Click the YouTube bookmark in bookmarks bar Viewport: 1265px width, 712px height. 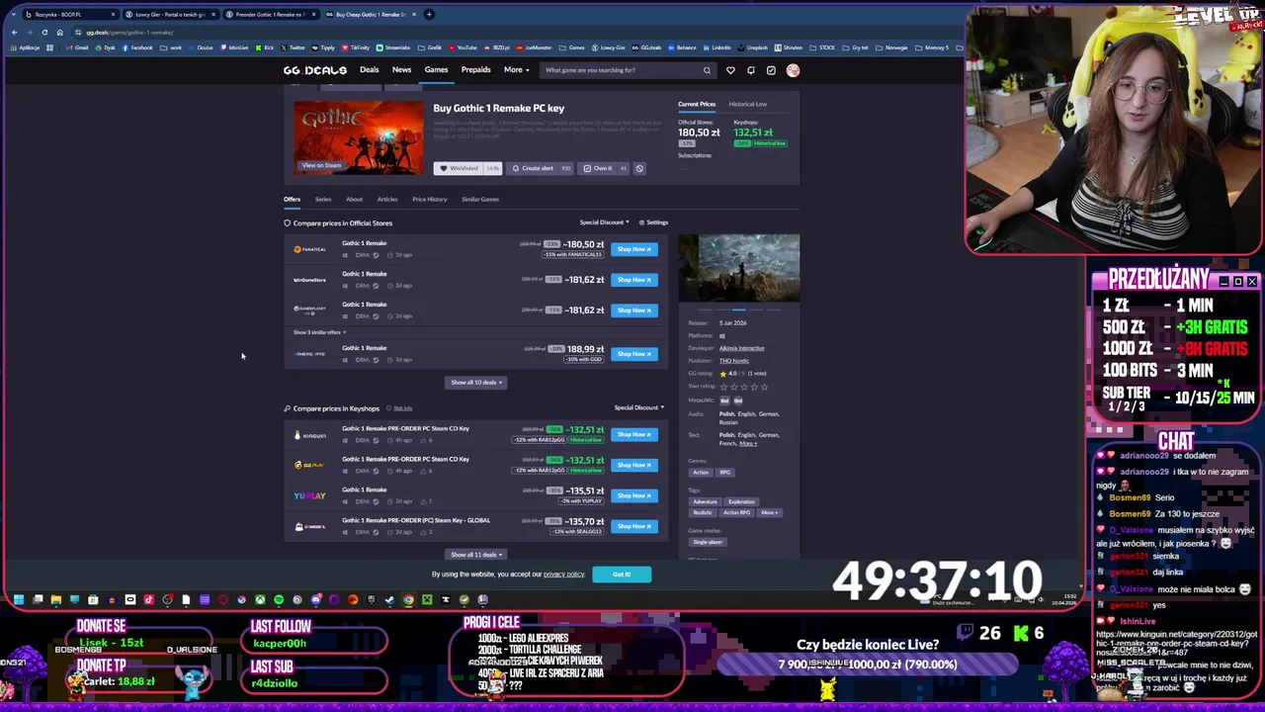463,47
